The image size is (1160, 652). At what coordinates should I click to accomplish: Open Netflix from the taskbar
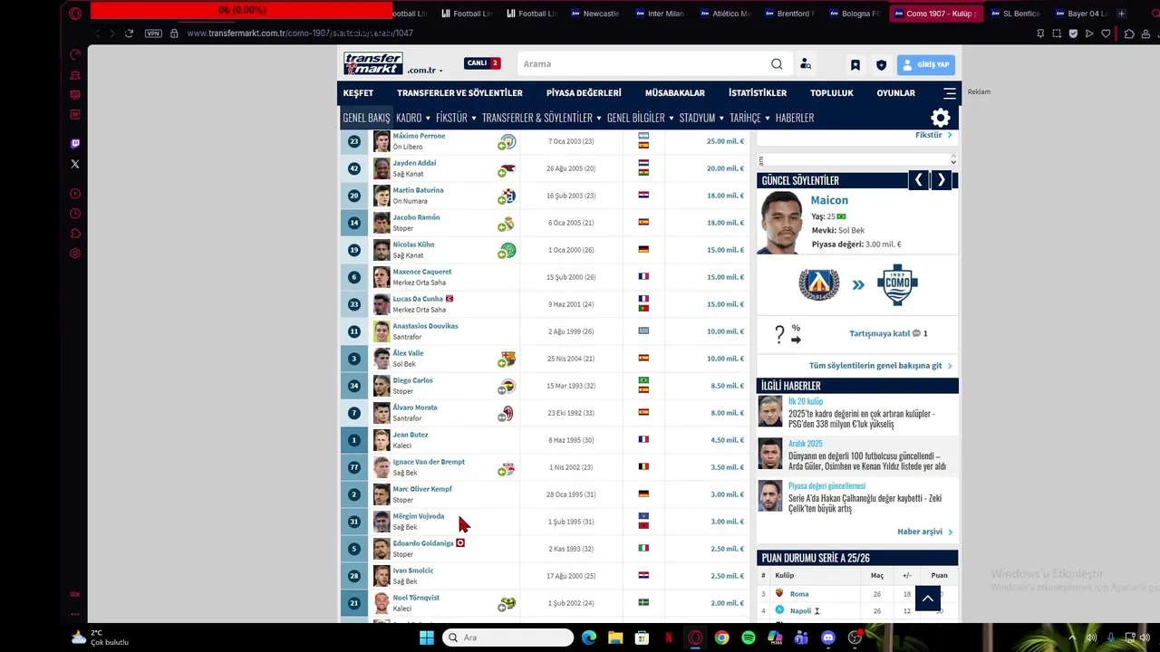pyautogui.click(x=669, y=638)
